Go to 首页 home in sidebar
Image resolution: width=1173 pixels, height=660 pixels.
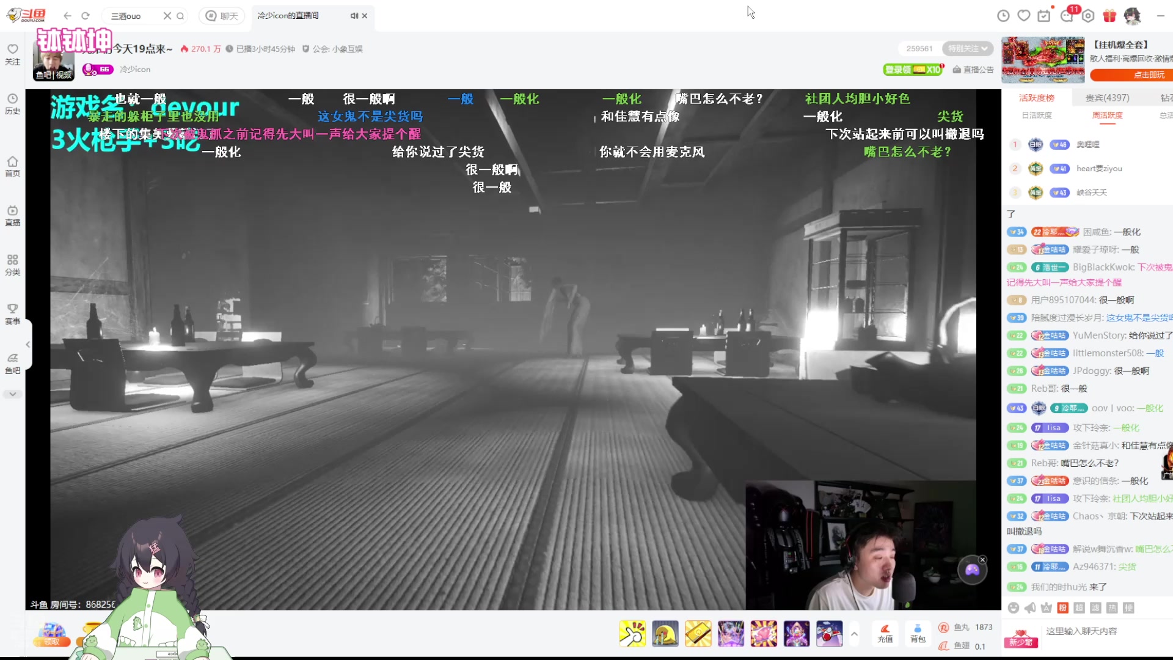coord(13,166)
